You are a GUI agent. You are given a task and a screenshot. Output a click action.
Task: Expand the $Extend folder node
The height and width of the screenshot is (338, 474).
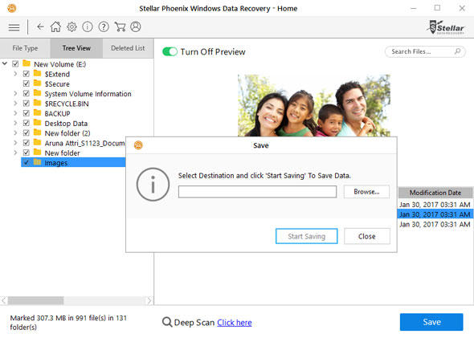point(15,74)
